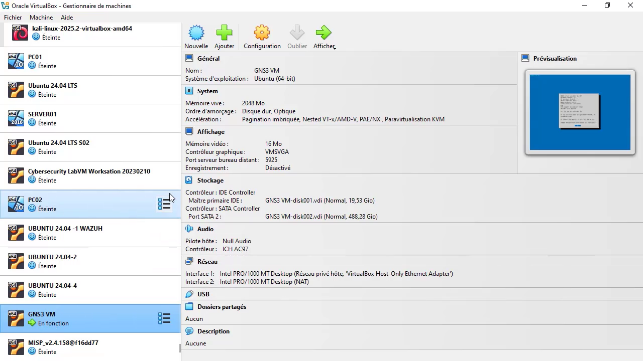The image size is (643, 361).
Task: Click the 'En fonction' status text
Action: pyautogui.click(x=53, y=323)
